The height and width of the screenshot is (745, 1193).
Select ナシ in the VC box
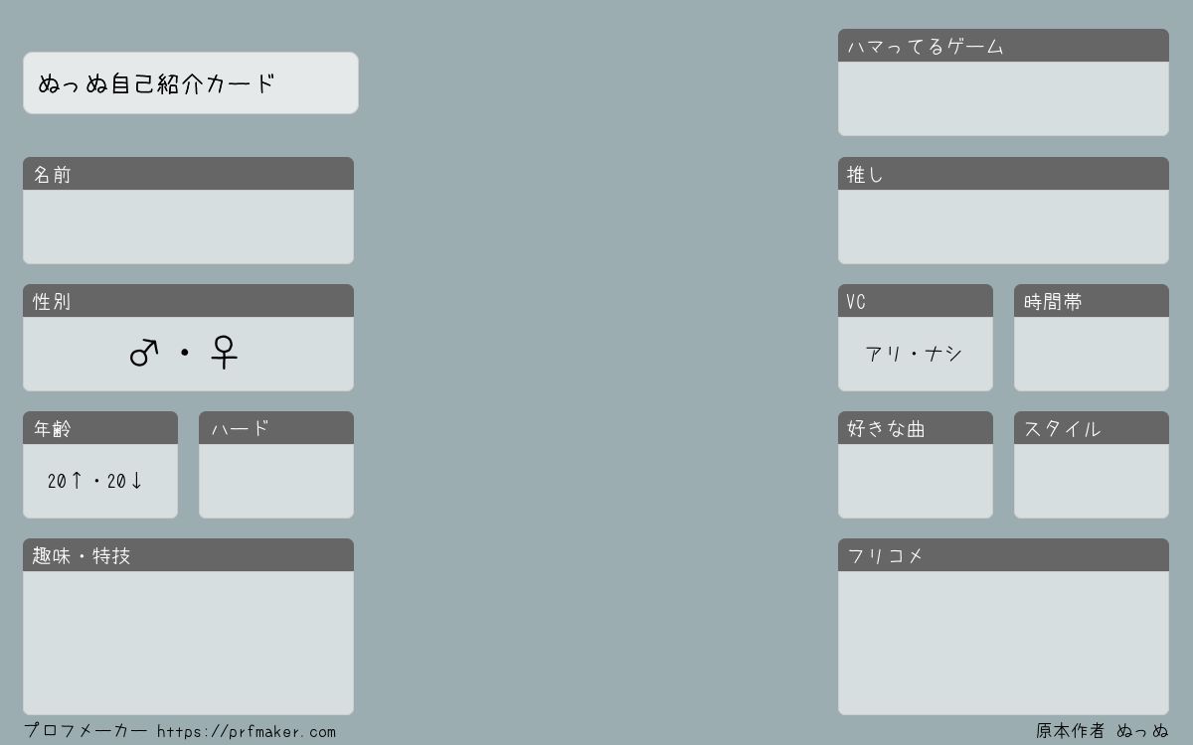(943, 354)
